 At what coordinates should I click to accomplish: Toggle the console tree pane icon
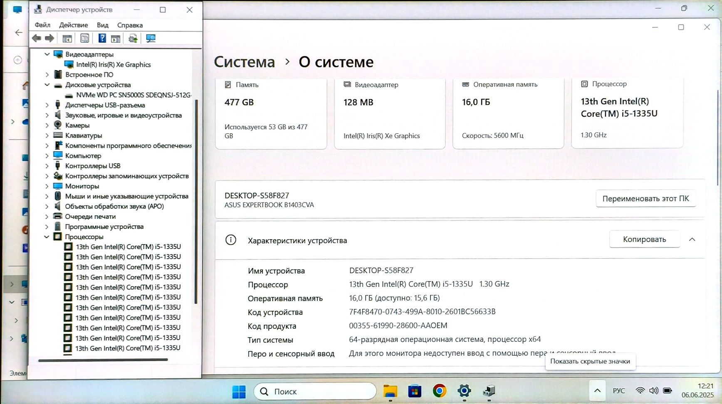67,39
